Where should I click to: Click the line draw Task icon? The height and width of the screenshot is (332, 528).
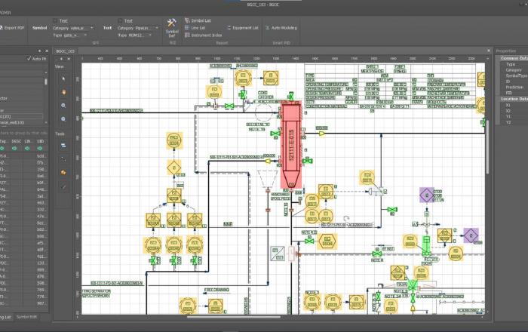(63, 186)
